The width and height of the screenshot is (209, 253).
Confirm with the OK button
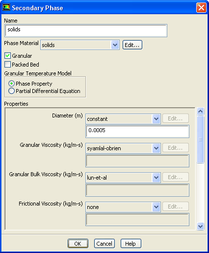coord(78,244)
